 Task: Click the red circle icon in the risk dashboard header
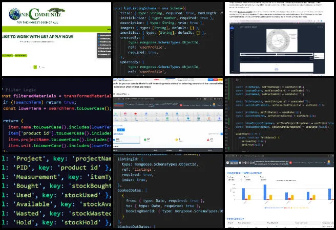290,163
